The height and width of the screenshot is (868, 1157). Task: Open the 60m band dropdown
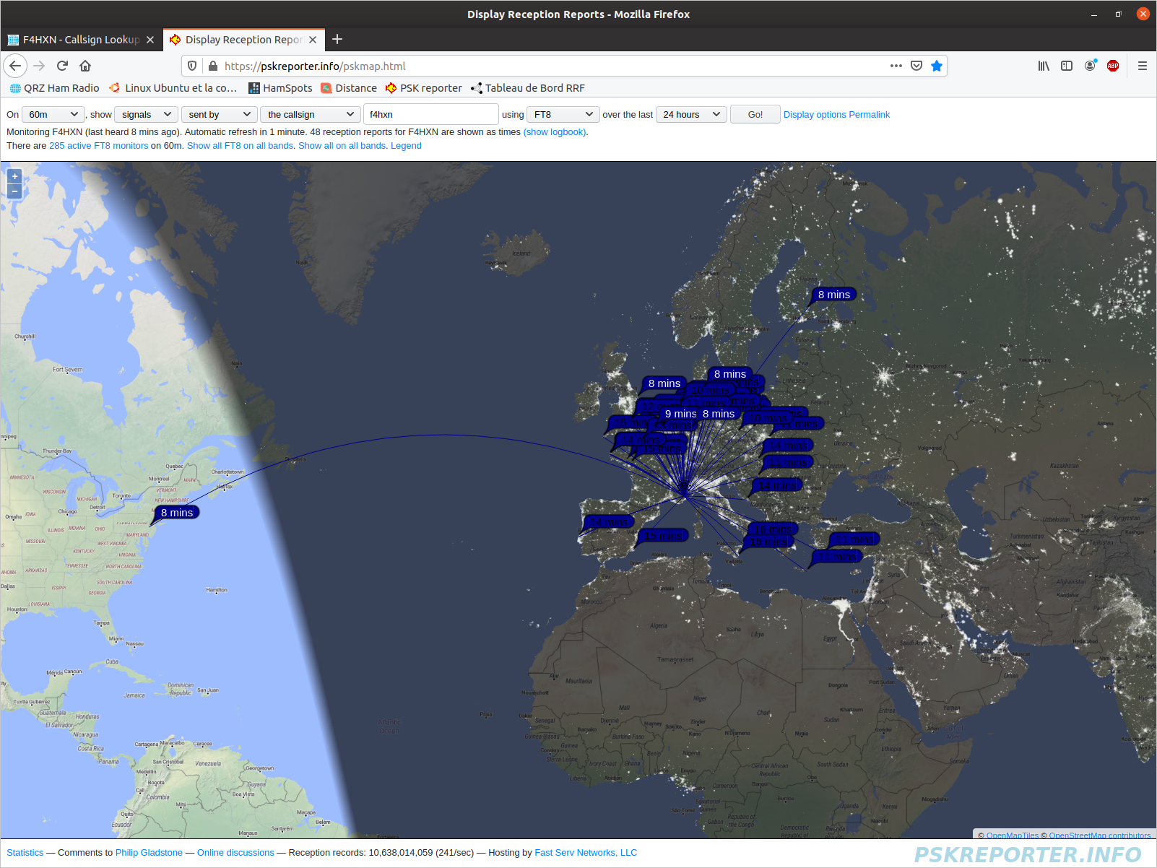click(53, 114)
